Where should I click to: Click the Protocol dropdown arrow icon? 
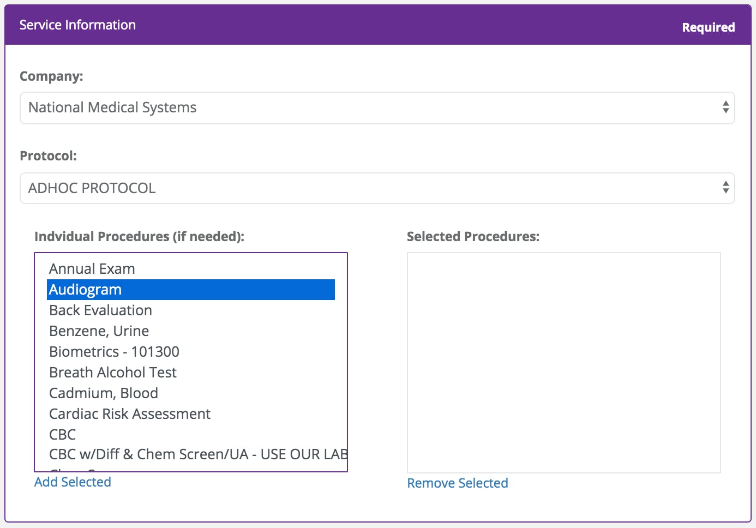point(725,188)
